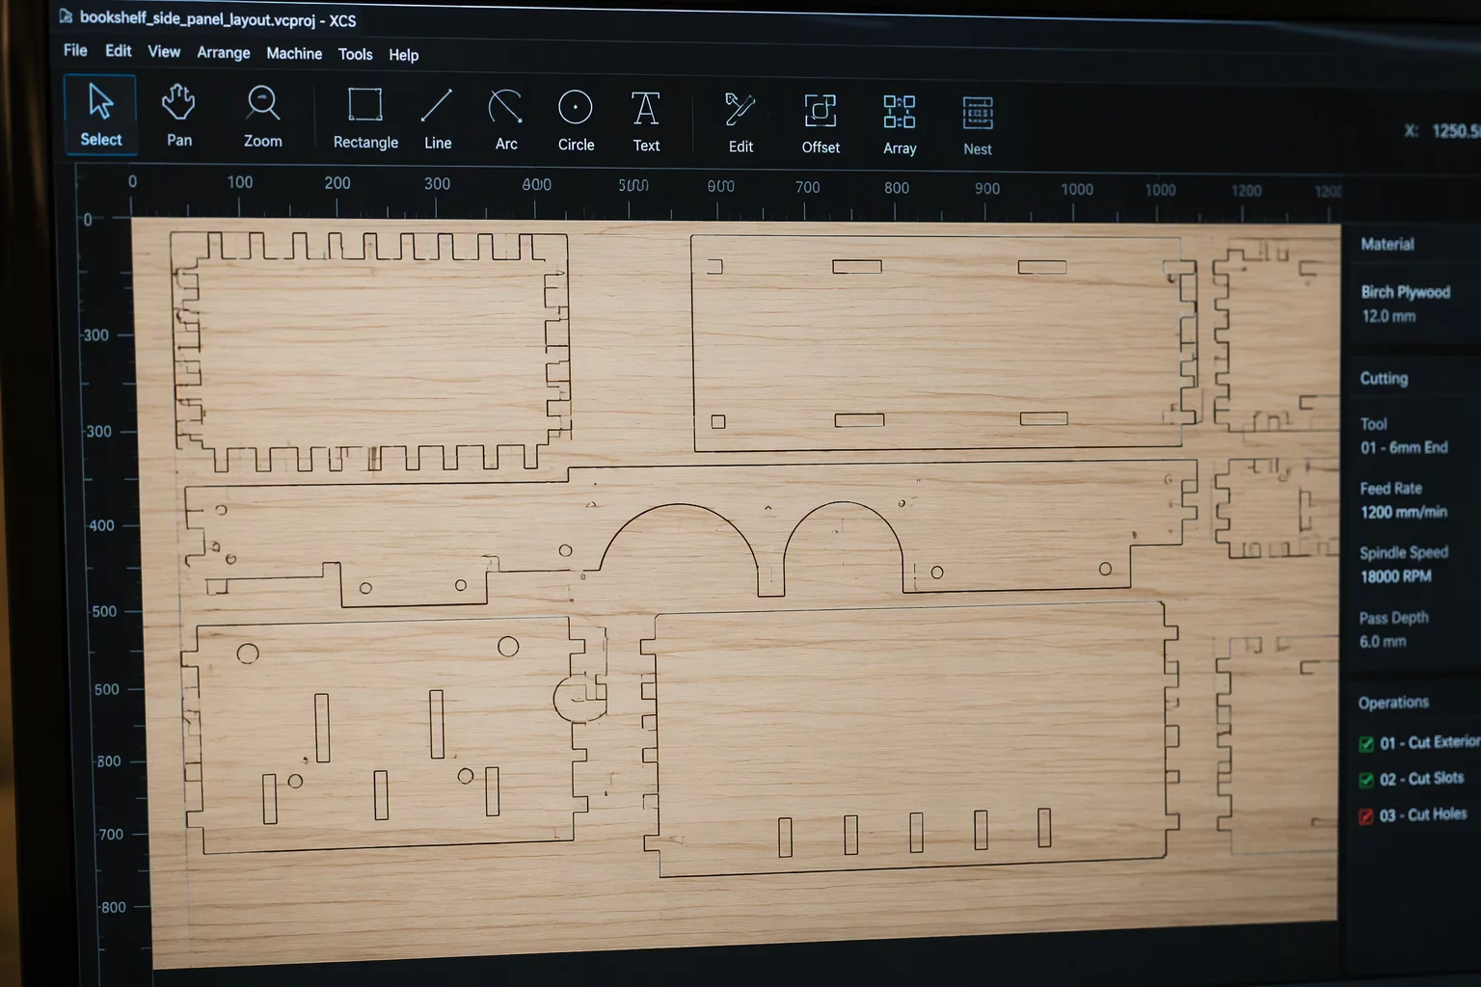
Task: Open the Machine menu
Action: [294, 54]
